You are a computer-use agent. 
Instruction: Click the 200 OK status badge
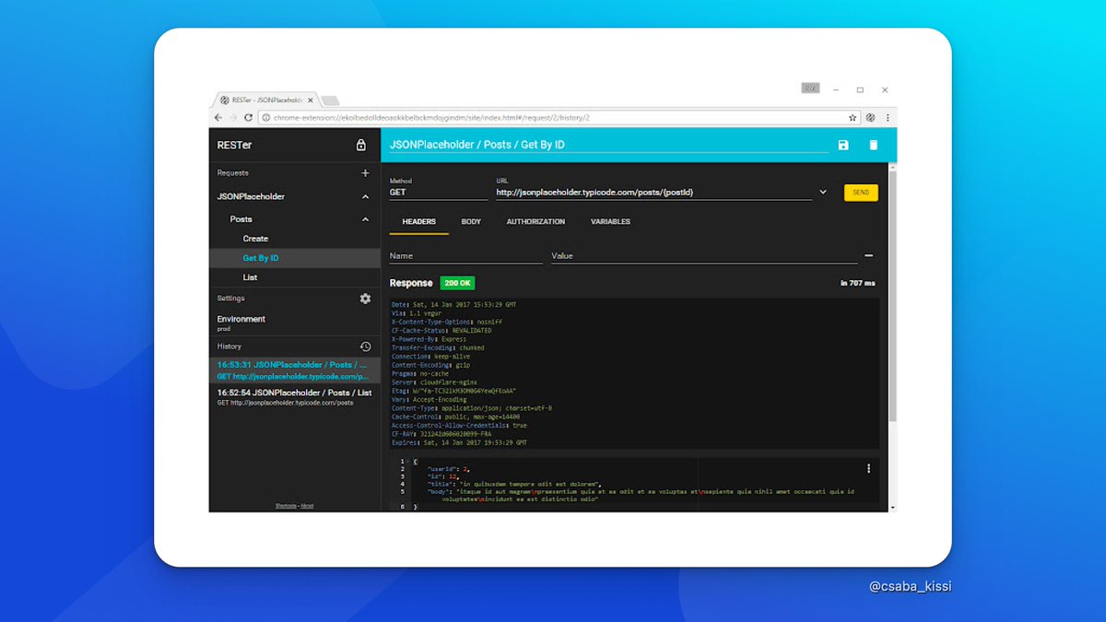point(457,283)
